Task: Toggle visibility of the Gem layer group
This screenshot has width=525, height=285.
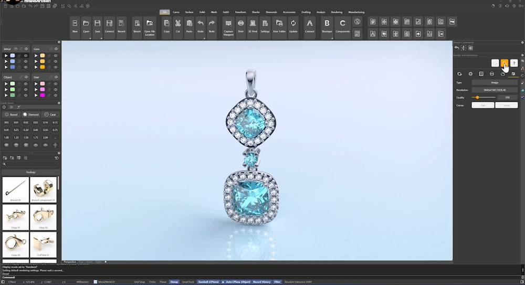Action: pyautogui.click(x=55, y=49)
